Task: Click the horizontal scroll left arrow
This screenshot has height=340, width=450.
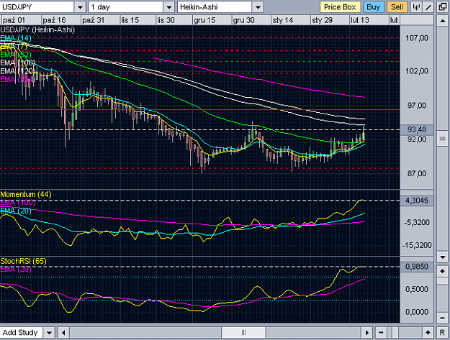Action: pyautogui.click(x=63, y=333)
